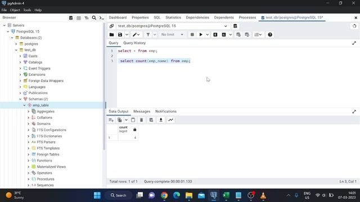
Task: Switch to the Notifications tab
Action: (166, 112)
